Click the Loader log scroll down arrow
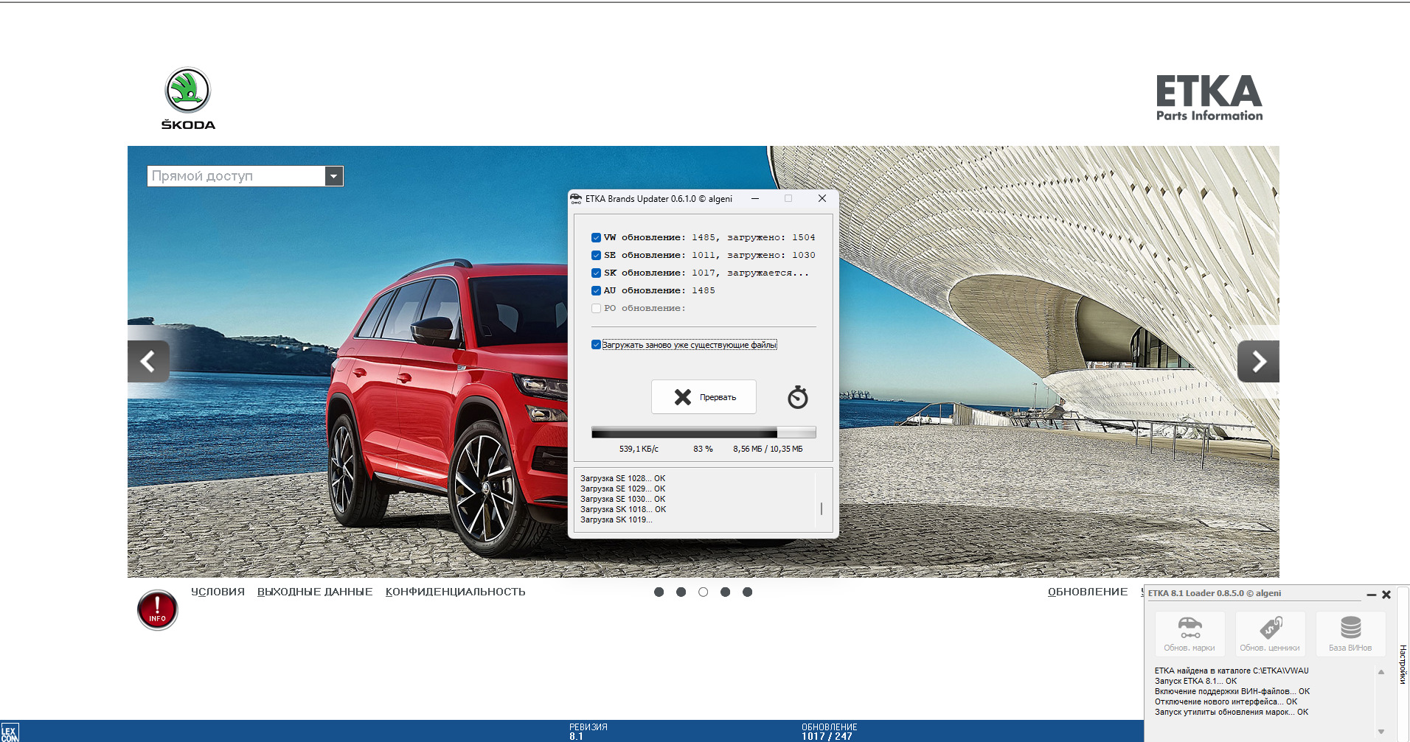 pyautogui.click(x=1381, y=732)
